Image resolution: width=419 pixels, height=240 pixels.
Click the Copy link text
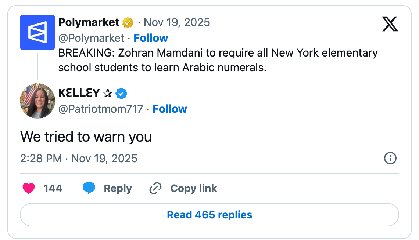[194, 189]
